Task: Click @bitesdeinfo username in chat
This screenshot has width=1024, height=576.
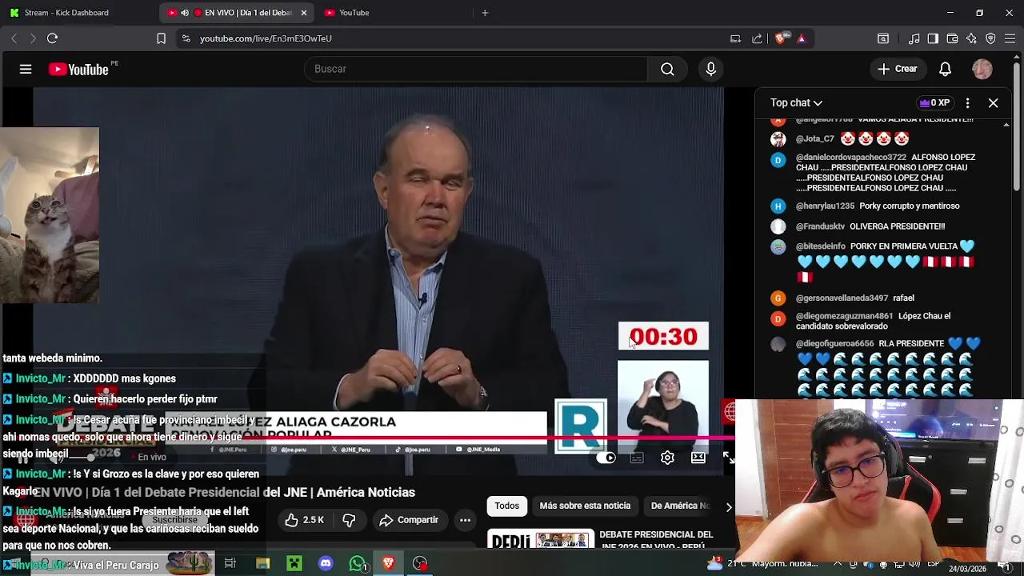Action: click(x=820, y=246)
